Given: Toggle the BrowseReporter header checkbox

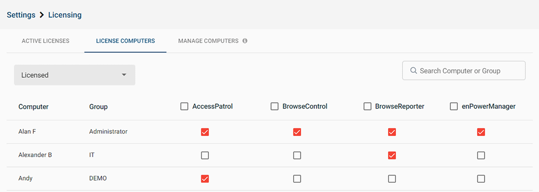Looking at the screenshot, I should [367, 107].
